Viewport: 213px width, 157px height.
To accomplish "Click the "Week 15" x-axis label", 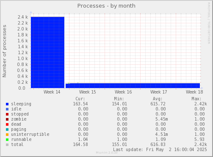I will click(x=88, y=92).
